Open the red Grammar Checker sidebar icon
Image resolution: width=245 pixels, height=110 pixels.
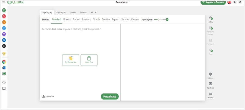click(x=4, y=16)
